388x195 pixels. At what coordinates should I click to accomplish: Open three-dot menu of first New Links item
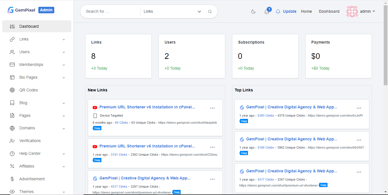click(212, 108)
